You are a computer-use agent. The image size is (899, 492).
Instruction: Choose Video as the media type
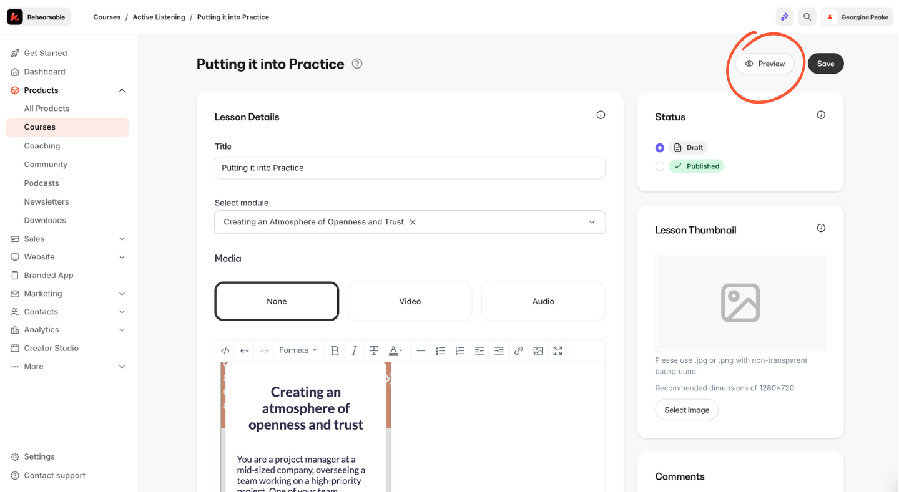click(x=410, y=301)
